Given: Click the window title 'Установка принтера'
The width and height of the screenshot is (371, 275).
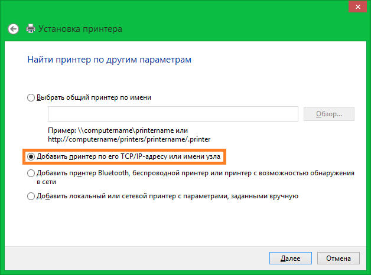Looking at the screenshot, I should click(80, 28).
